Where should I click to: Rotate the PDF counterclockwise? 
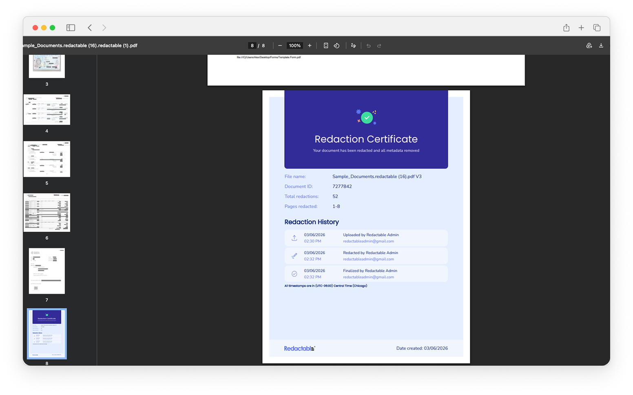[x=336, y=46]
